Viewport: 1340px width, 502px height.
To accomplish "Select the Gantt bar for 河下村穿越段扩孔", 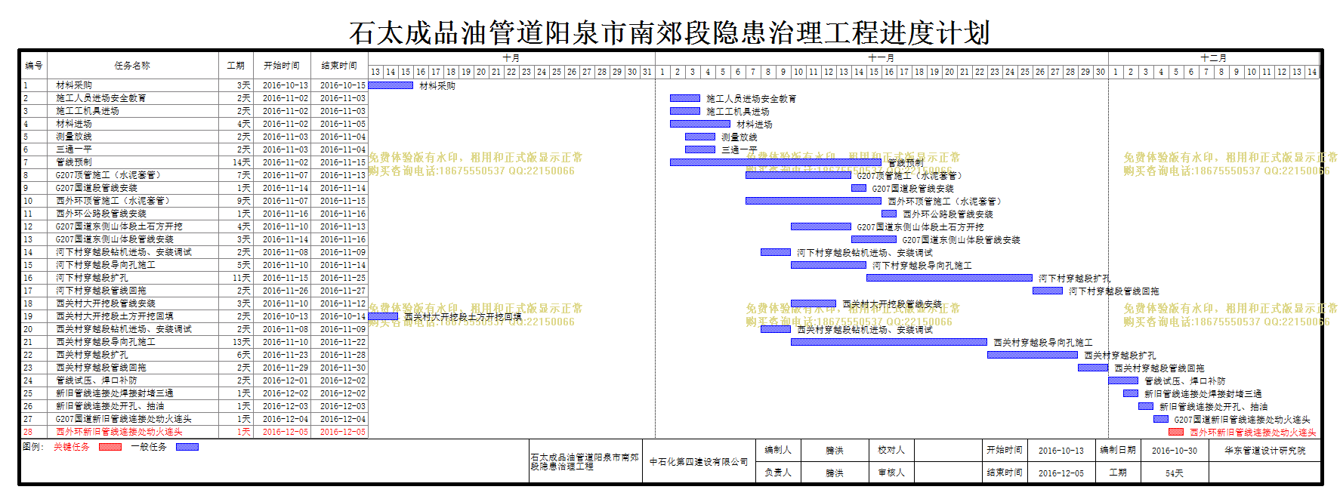I will coord(949,278).
